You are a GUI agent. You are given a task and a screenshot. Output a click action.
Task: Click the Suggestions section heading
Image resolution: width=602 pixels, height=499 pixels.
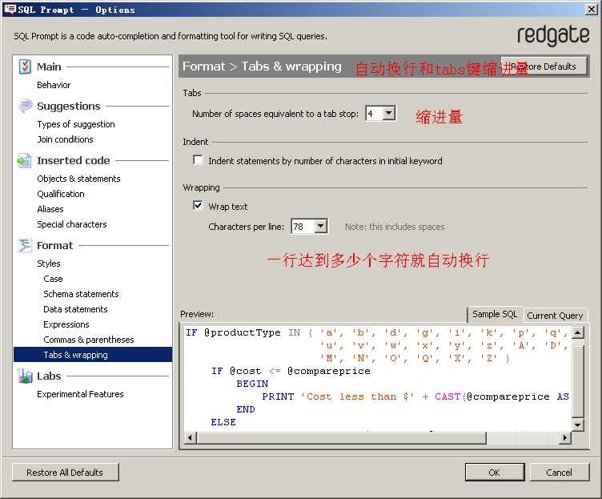(x=69, y=106)
